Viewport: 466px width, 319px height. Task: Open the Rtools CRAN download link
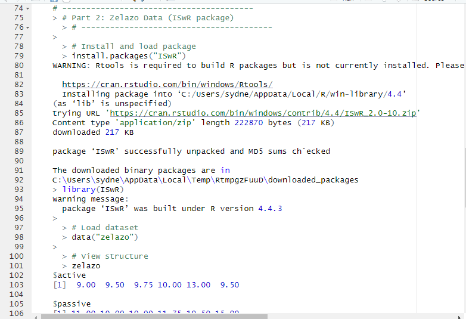(167, 85)
